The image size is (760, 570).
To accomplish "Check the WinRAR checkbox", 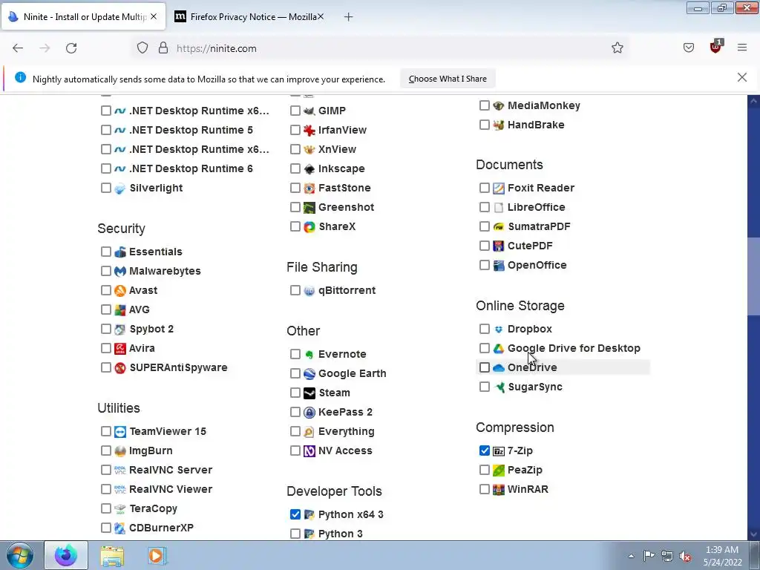I will (x=484, y=490).
